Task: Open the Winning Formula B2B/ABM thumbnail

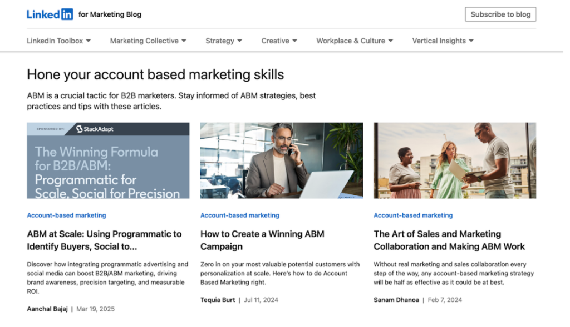Action: (108, 167)
